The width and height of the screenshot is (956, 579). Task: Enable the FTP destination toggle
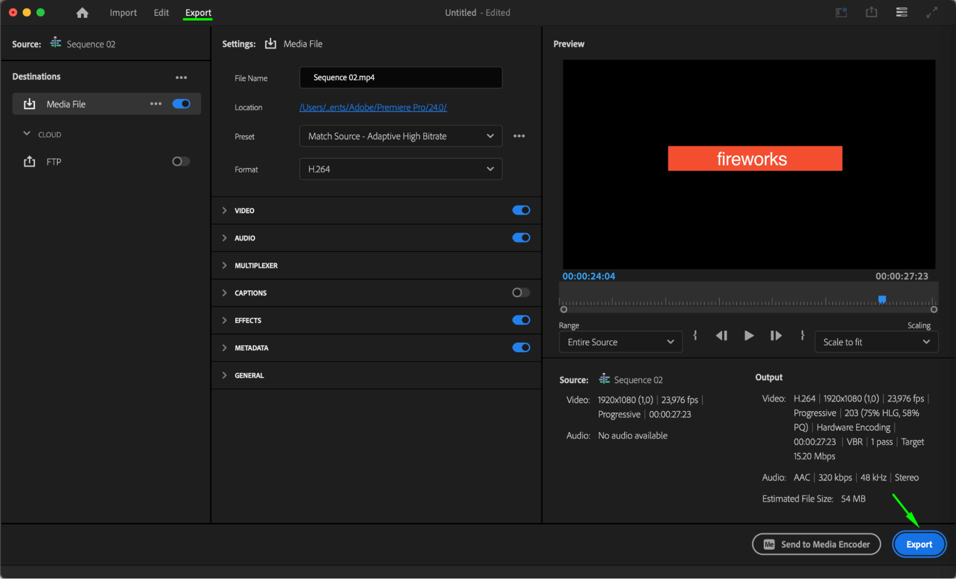(x=181, y=162)
